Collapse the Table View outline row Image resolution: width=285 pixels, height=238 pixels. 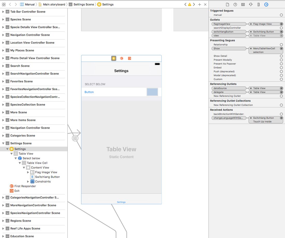coord(11,154)
